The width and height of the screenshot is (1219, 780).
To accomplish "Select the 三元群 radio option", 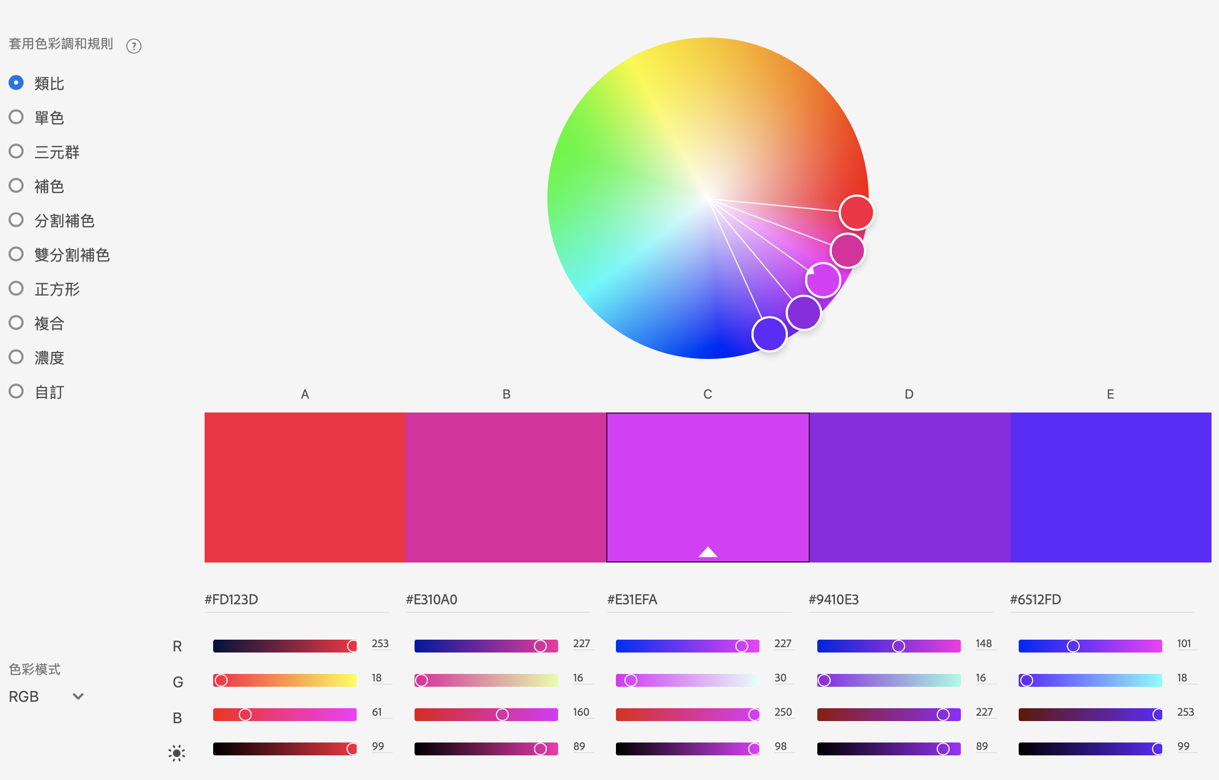I will click(x=17, y=152).
